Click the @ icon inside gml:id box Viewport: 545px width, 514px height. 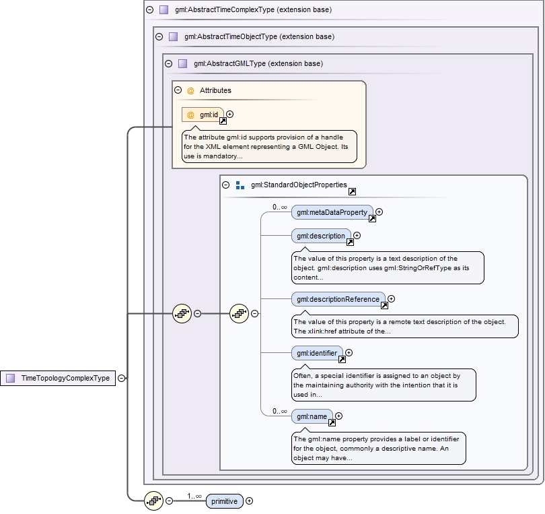tap(190, 115)
